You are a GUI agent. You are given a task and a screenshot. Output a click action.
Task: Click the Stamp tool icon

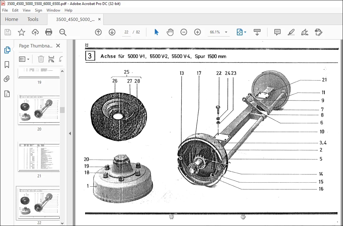318,32
